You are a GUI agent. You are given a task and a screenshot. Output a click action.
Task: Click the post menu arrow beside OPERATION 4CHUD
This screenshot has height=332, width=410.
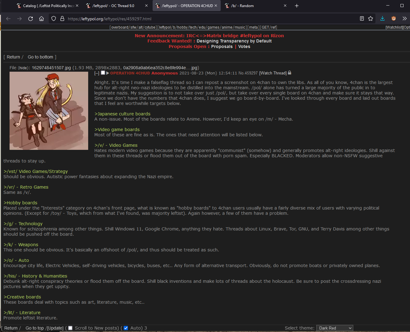[108, 73]
